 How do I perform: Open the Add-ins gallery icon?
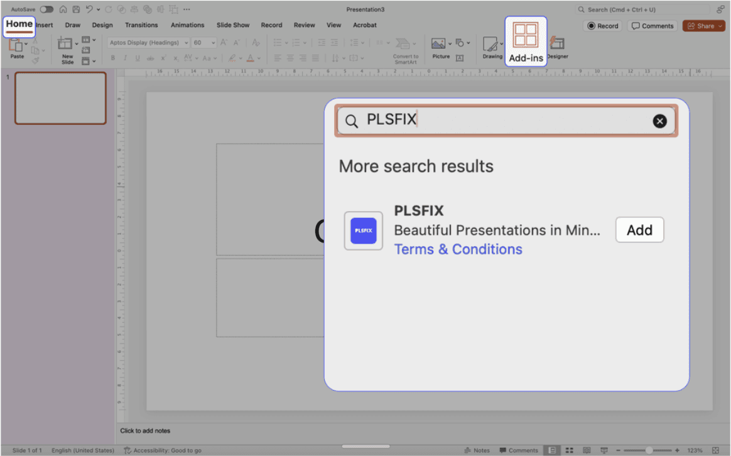pyautogui.click(x=526, y=35)
